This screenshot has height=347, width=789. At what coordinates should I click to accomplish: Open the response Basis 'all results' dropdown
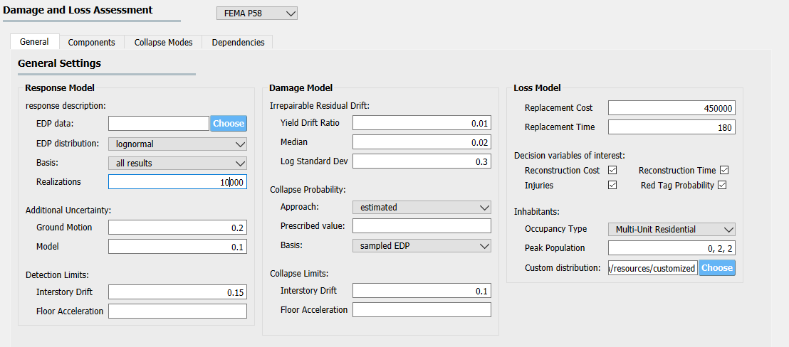[x=177, y=164]
